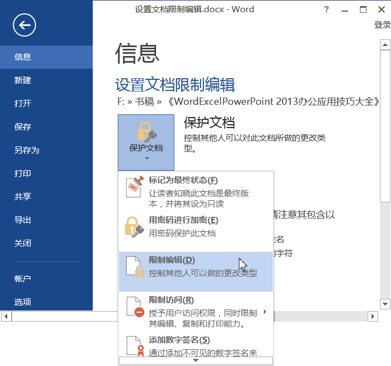
Task: Click the 保护文档 section heading
Action: click(x=209, y=123)
